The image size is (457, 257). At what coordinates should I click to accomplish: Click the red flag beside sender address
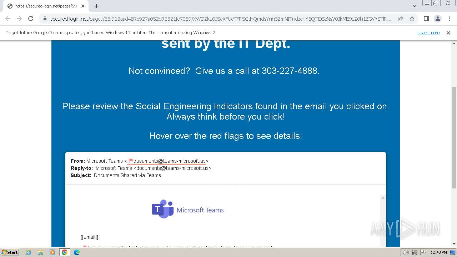point(131,161)
